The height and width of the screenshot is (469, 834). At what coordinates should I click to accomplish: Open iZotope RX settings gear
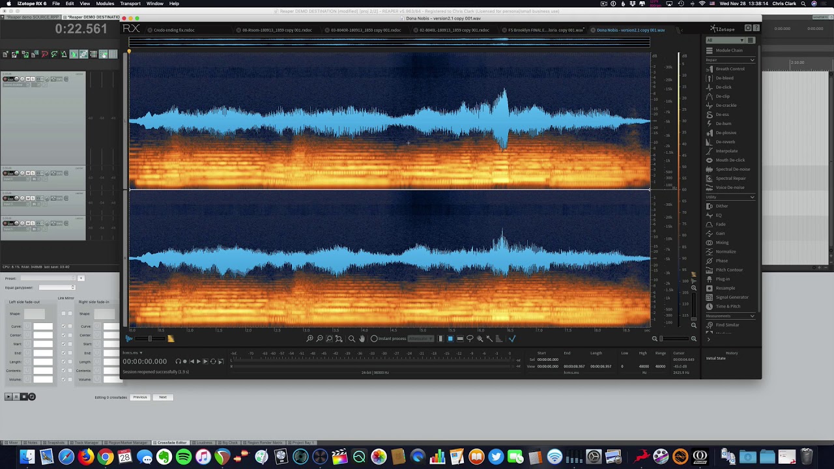pyautogui.click(x=748, y=28)
